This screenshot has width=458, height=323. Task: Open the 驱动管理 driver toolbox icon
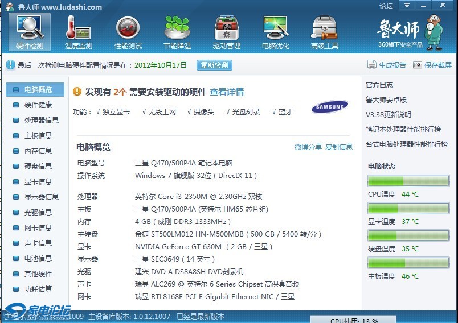click(226, 32)
